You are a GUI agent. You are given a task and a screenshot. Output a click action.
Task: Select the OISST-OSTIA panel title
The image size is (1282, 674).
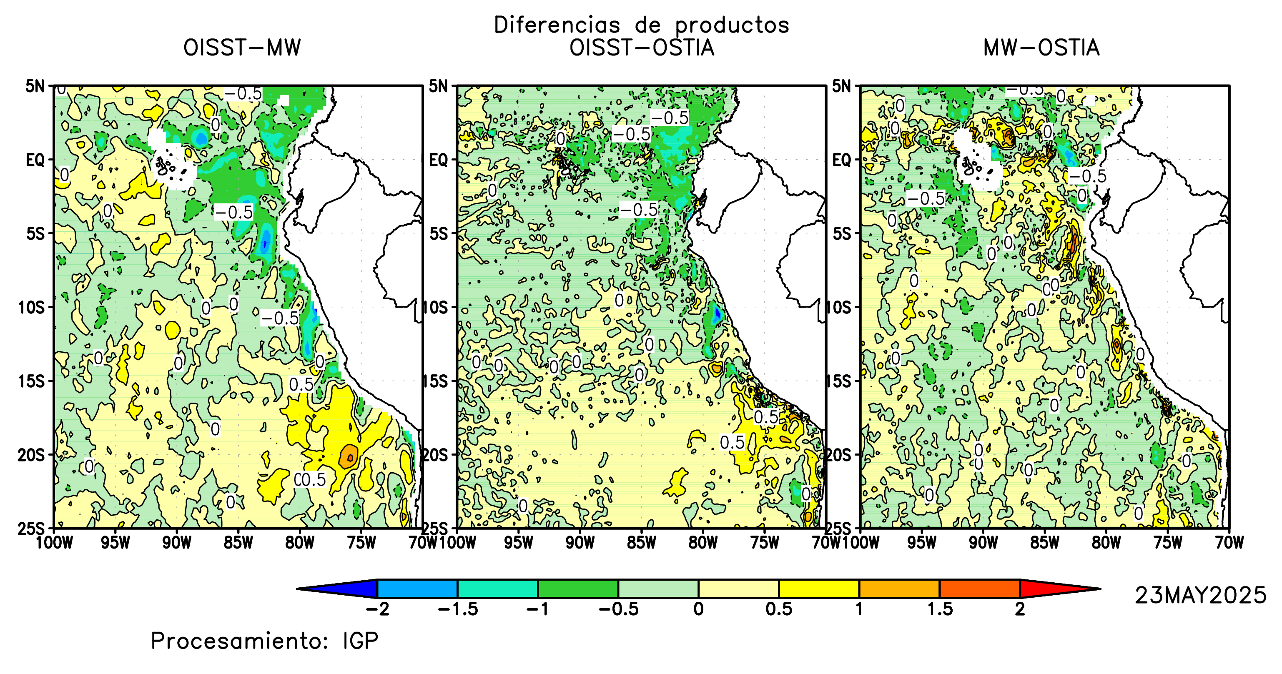642,48
